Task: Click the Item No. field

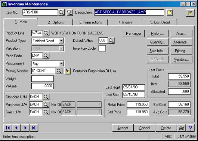Action: coord(40,12)
